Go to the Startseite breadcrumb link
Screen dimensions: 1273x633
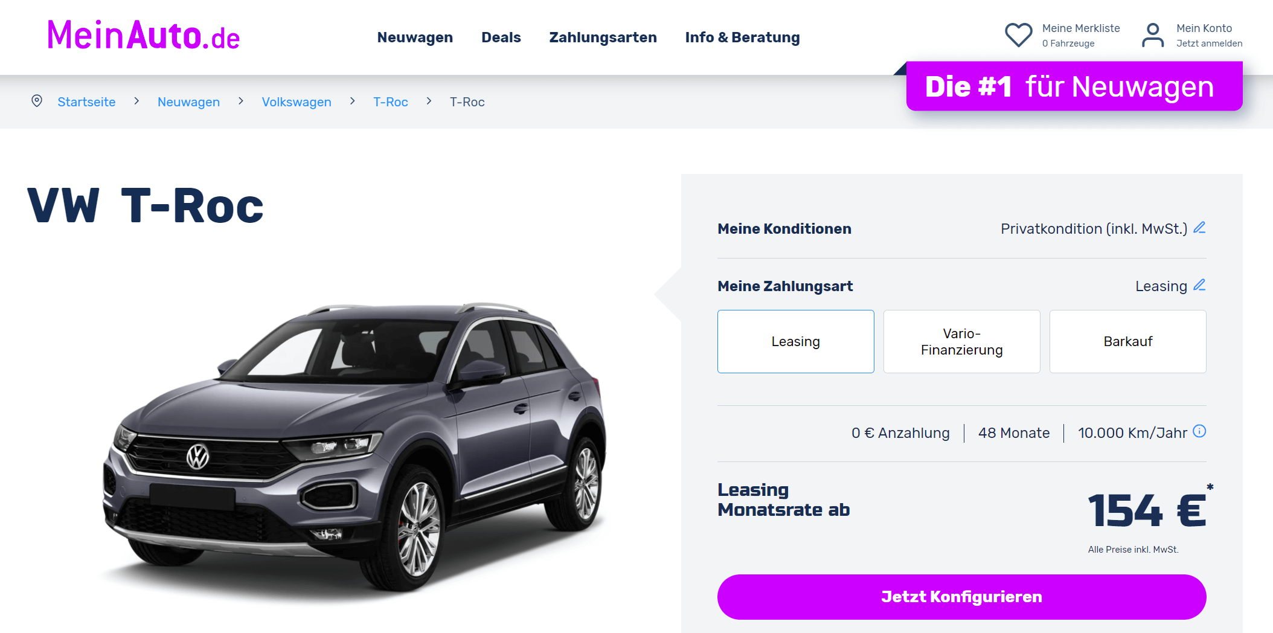click(86, 102)
